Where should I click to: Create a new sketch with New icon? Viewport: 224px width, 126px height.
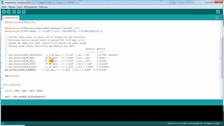(x=14, y=12)
